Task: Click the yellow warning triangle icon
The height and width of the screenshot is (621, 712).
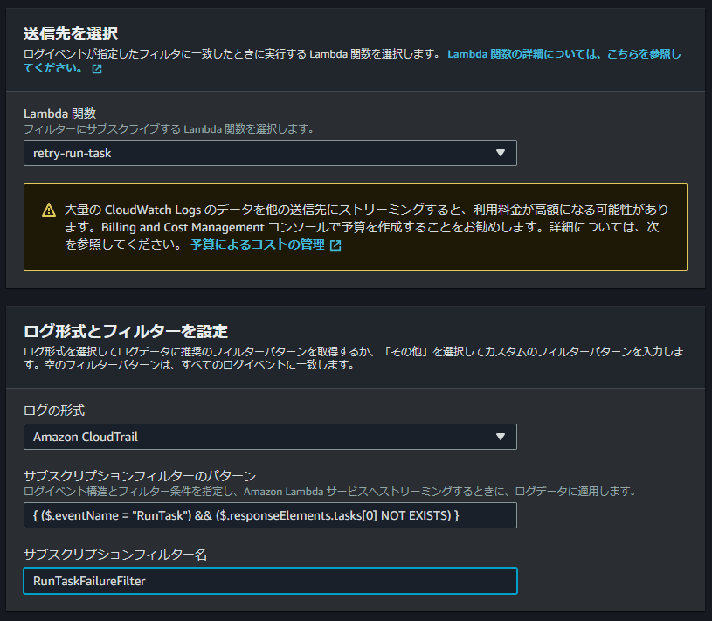Action: [49, 210]
